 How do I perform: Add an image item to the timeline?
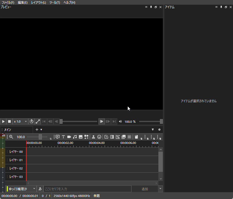(x=80, y=137)
